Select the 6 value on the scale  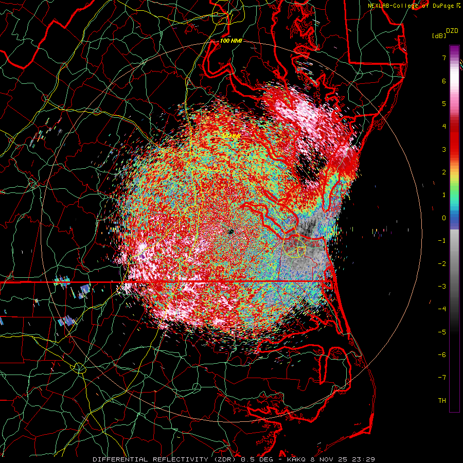444,81
